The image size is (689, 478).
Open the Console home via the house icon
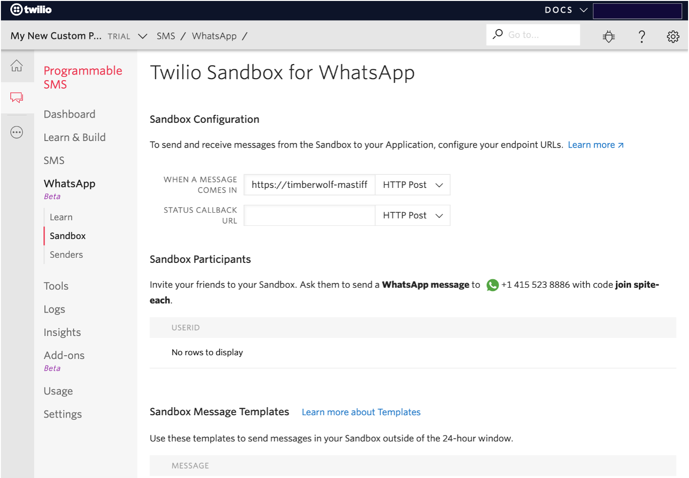coord(17,66)
